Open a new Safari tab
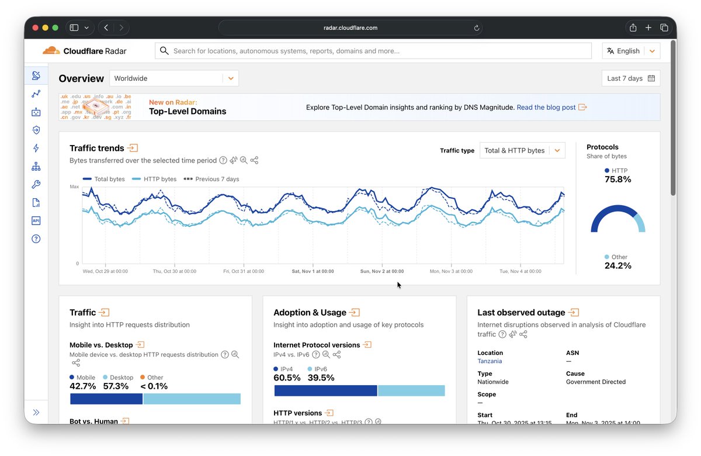 (x=648, y=27)
